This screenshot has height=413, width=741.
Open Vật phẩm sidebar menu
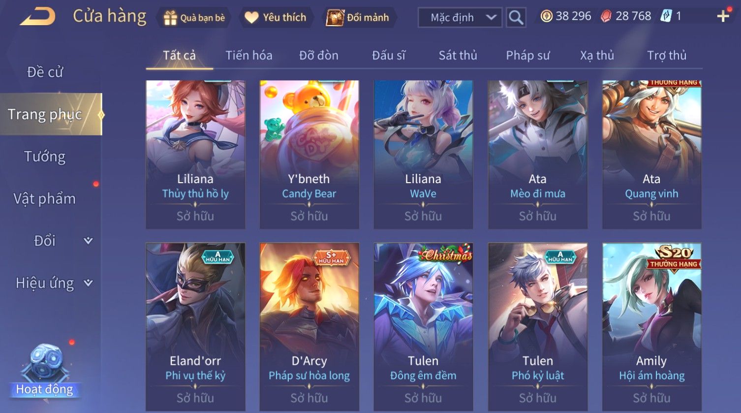tap(45, 199)
